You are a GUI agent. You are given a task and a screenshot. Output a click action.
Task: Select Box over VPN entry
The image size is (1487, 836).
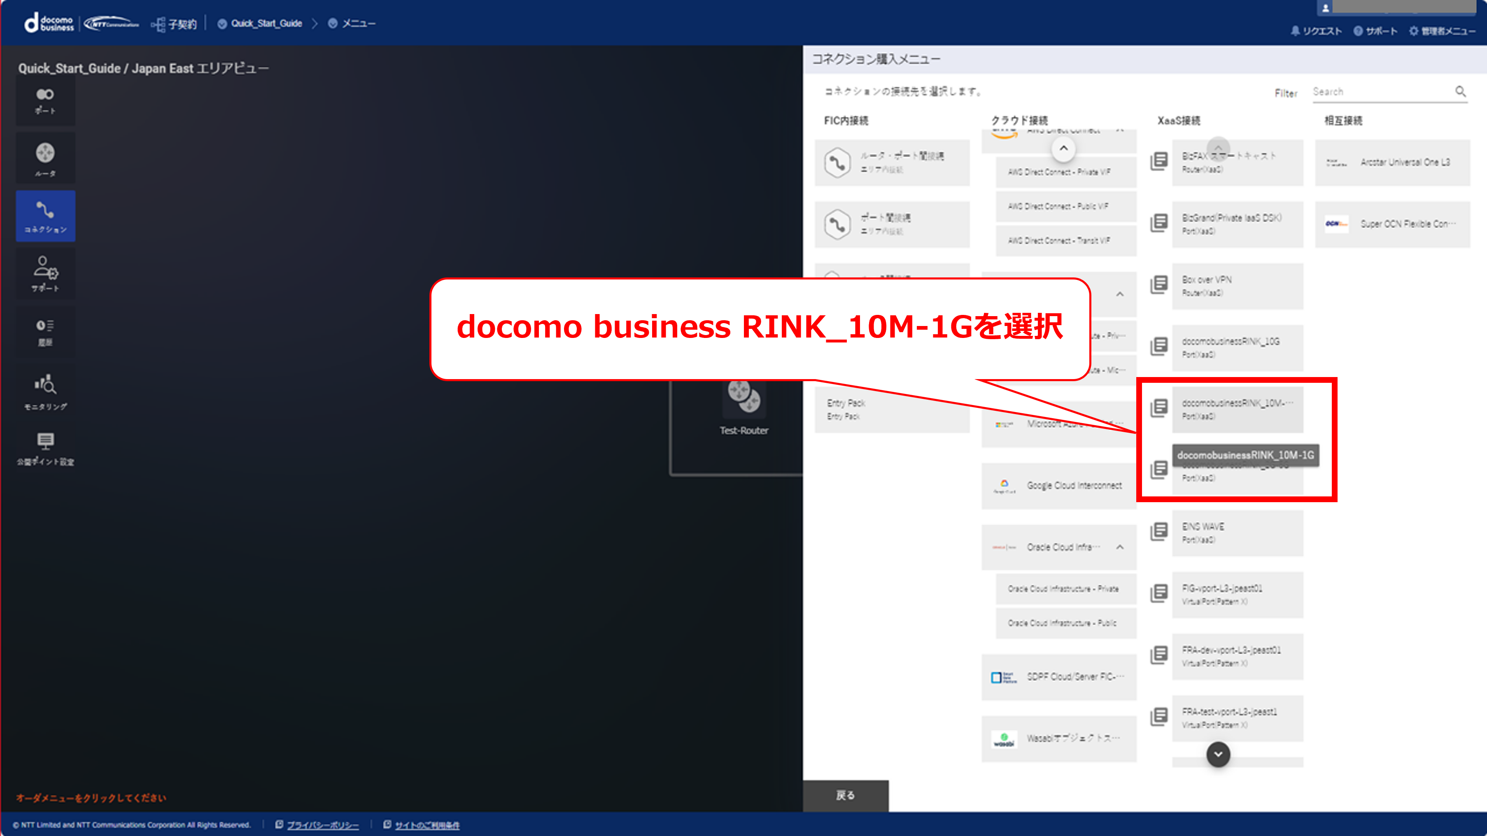click(1238, 286)
